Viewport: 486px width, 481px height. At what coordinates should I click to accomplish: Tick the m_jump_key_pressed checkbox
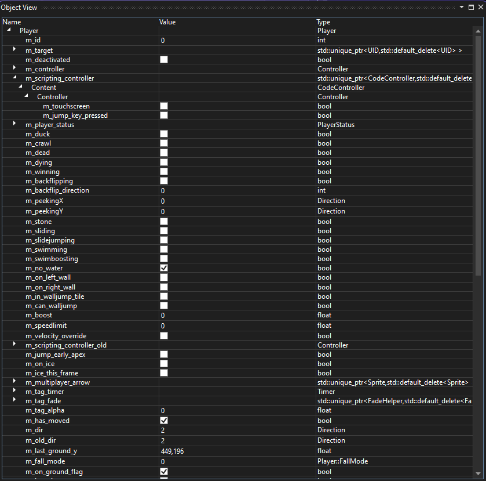pyautogui.click(x=164, y=115)
